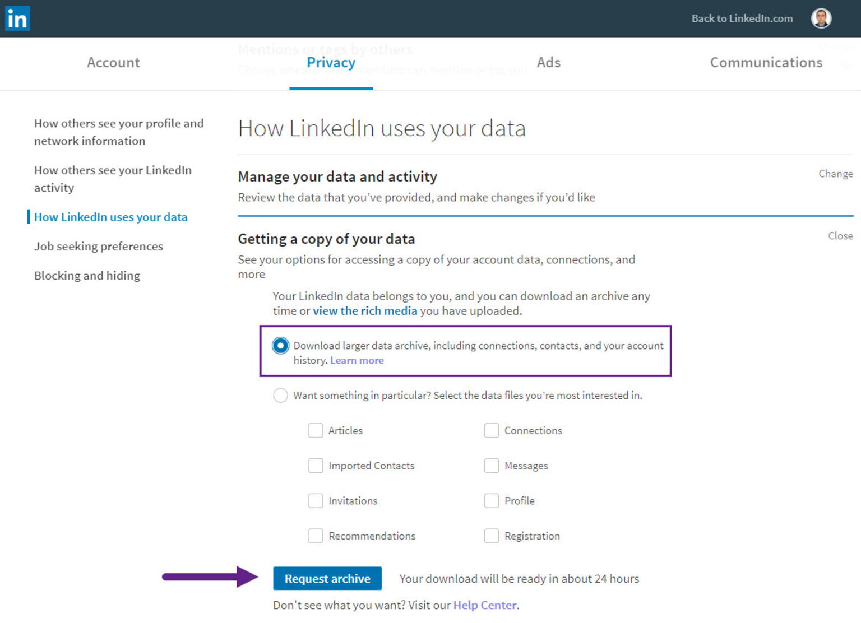Open How others see your profile section
The image size is (861, 623).
(119, 132)
